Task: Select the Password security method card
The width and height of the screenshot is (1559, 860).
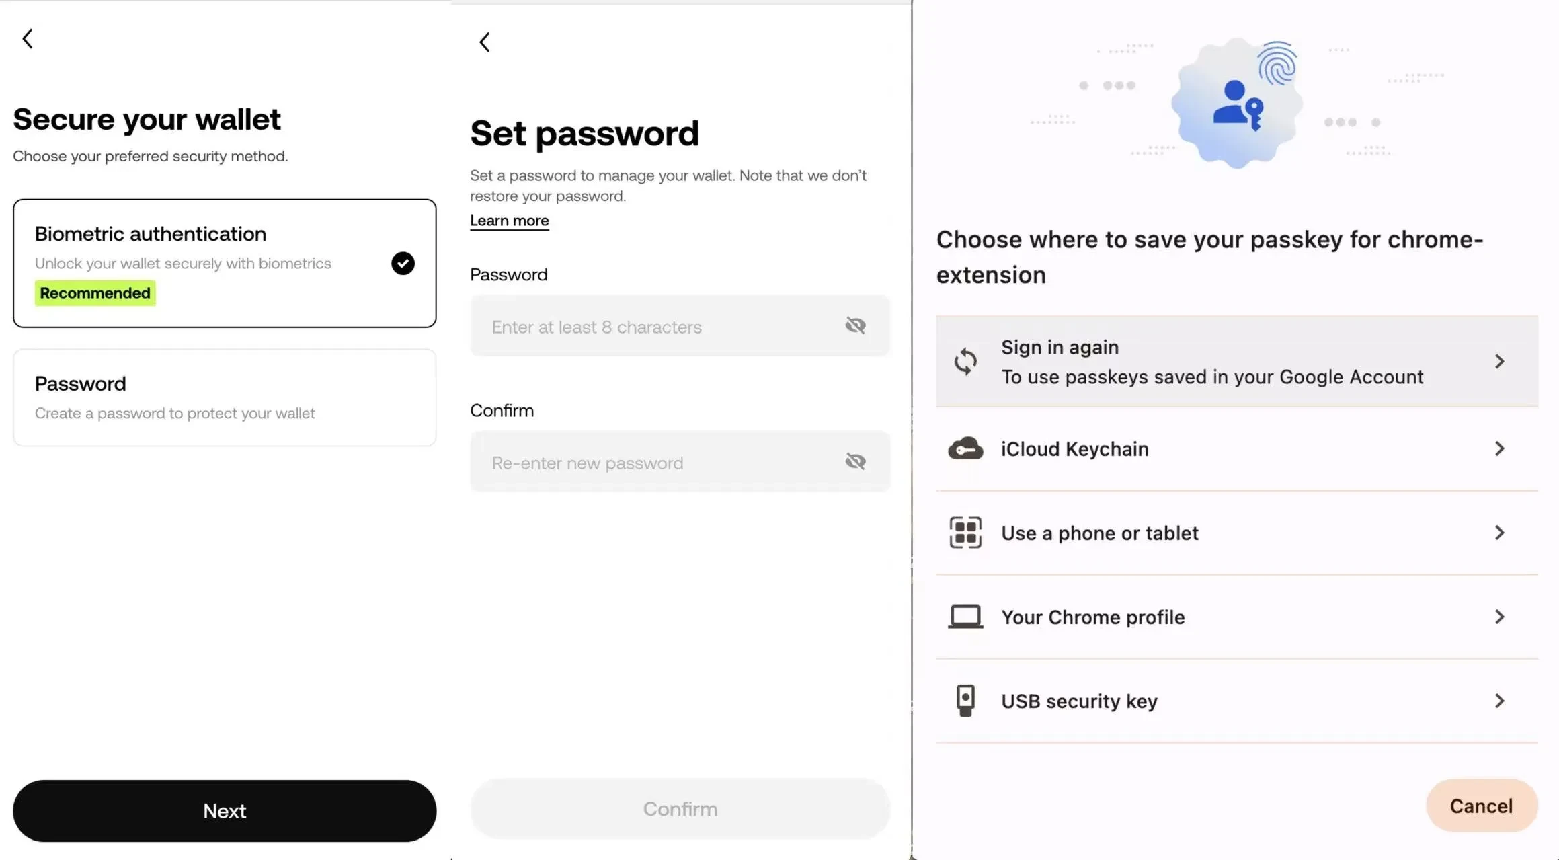Action: (225, 397)
